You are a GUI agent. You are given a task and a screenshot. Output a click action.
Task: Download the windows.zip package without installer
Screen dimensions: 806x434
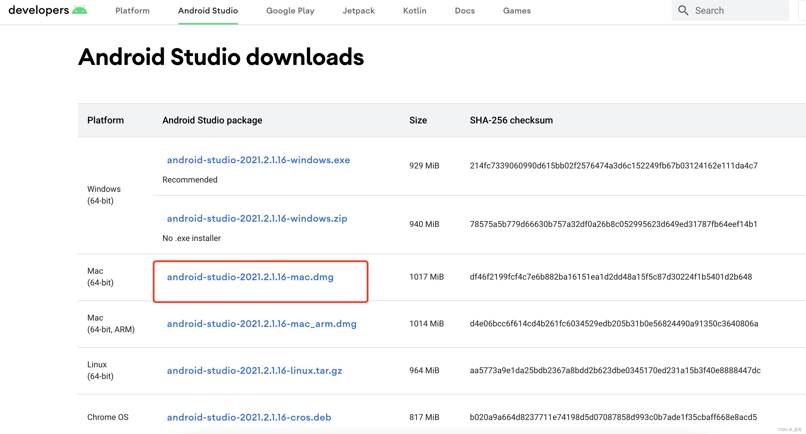257,218
